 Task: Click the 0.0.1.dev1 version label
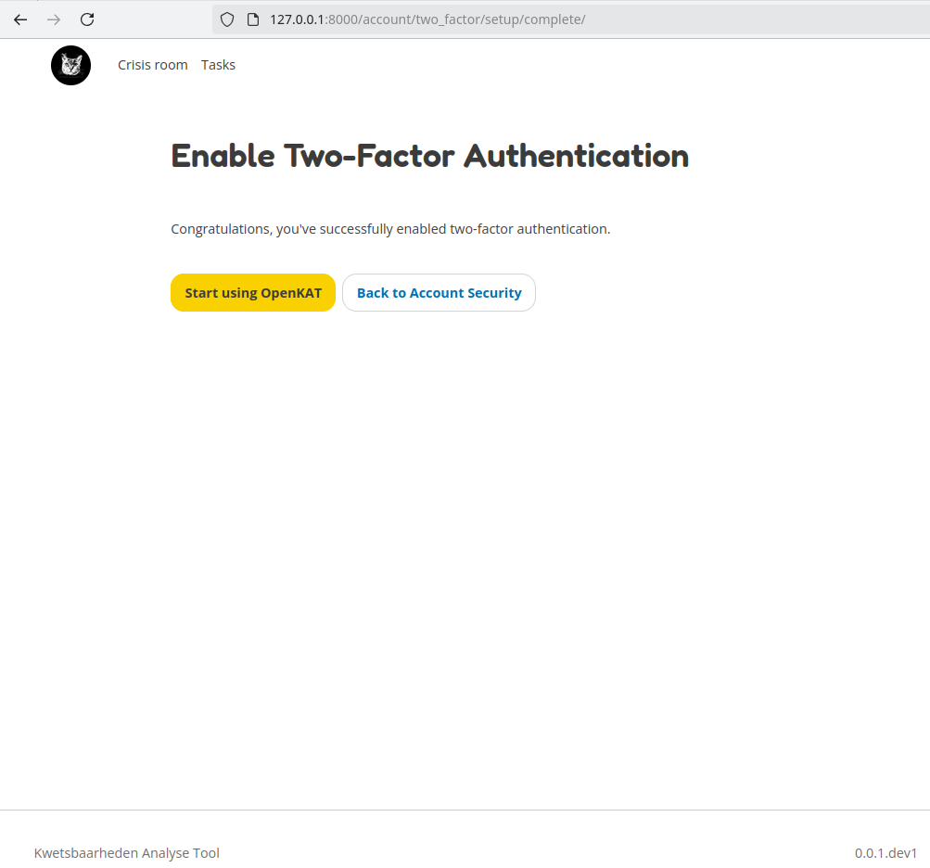[x=885, y=852]
